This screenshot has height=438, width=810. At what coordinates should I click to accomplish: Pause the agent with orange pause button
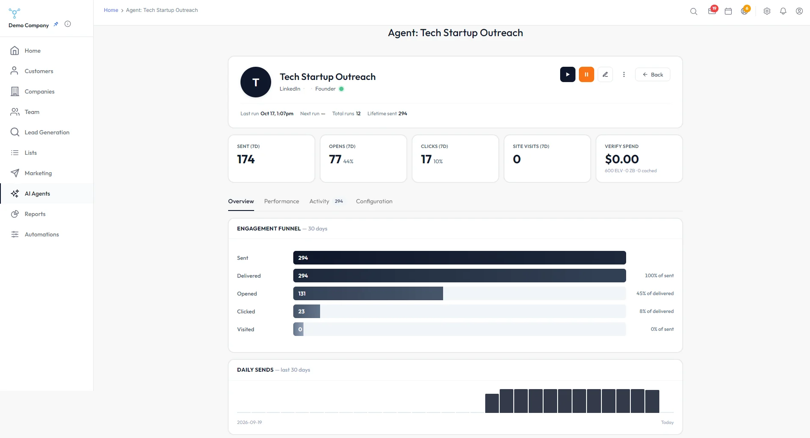587,74
